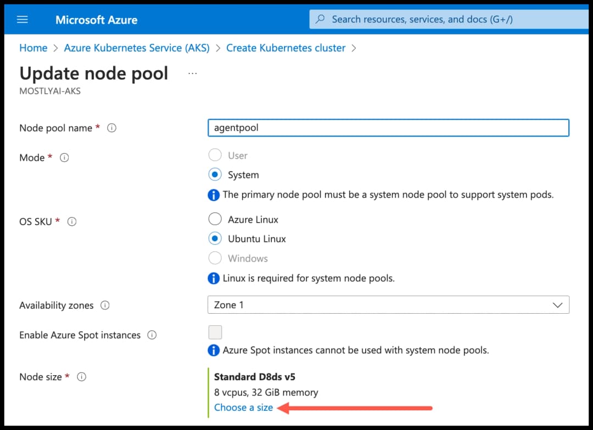Open the ellipsis menu next to Update node pool

tap(192, 73)
